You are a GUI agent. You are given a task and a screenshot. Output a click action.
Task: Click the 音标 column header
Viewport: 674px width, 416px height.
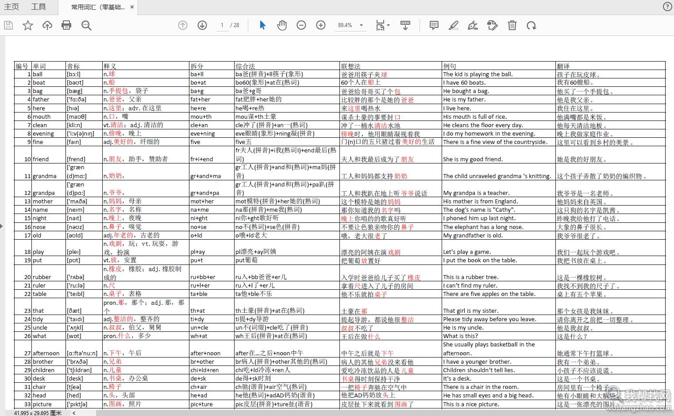(x=73, y=66)
